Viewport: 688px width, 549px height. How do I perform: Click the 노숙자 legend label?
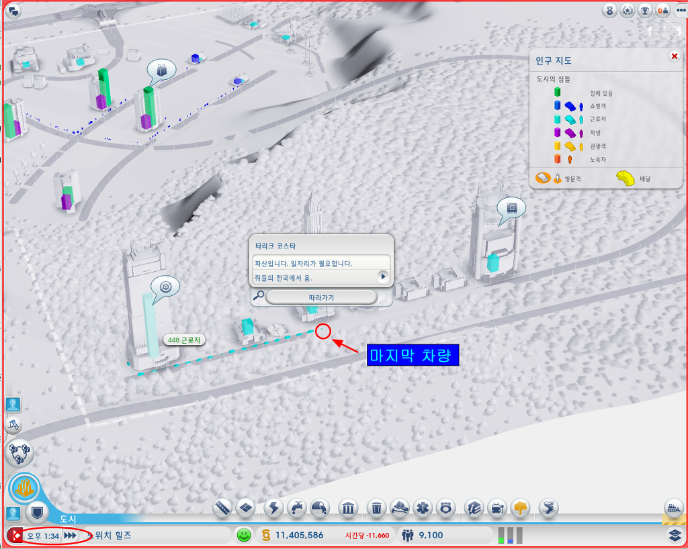(597, 160)
